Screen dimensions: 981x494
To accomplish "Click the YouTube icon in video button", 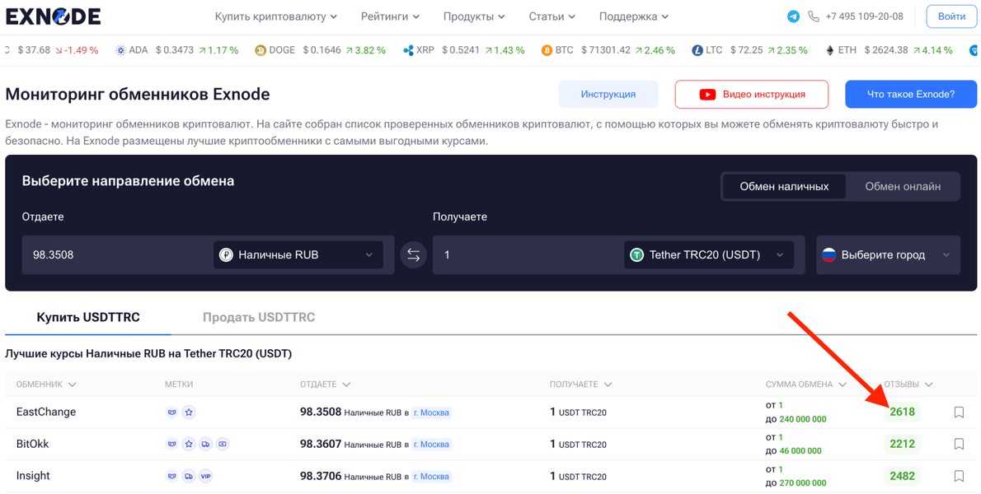I will [x=707, y=95].
